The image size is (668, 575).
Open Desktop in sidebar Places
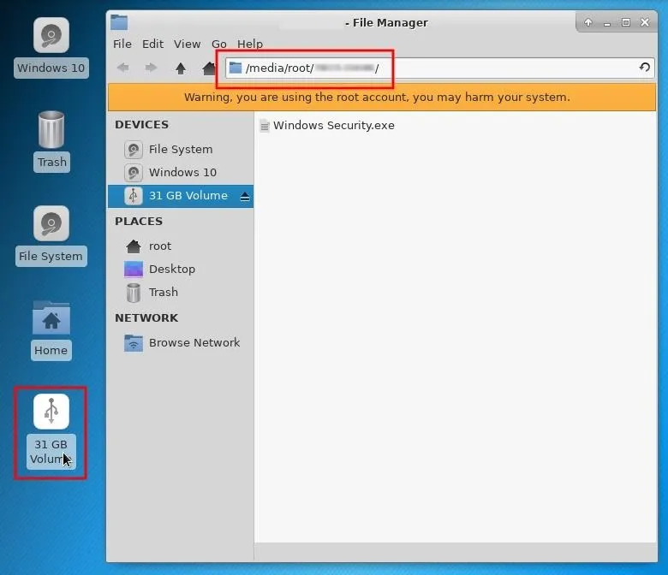tap(181, 269)
